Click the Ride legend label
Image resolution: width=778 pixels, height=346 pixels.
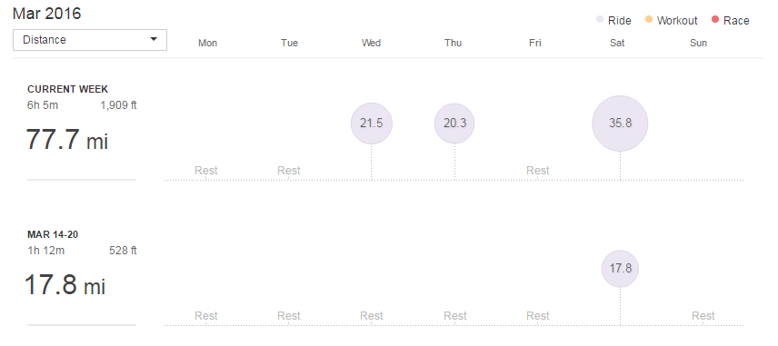[619, 21]
